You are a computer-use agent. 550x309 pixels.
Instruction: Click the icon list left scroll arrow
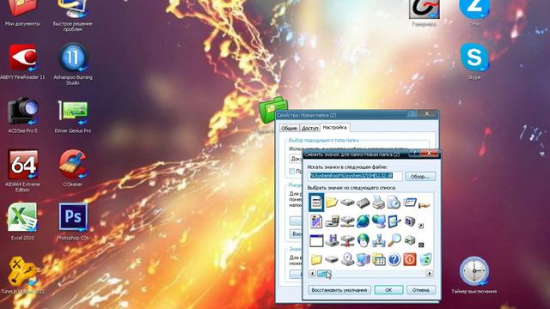pos(312,273)
